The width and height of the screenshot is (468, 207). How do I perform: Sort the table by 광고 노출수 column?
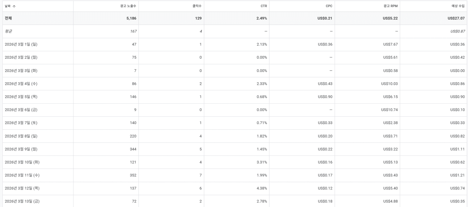[129, 6]
